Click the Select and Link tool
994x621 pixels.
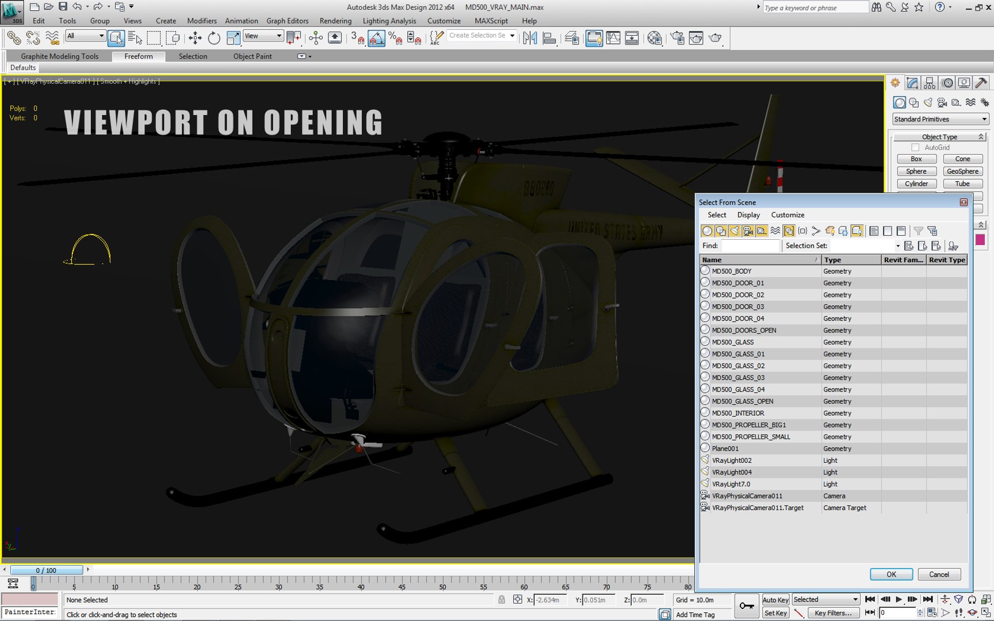coord(14,38)
